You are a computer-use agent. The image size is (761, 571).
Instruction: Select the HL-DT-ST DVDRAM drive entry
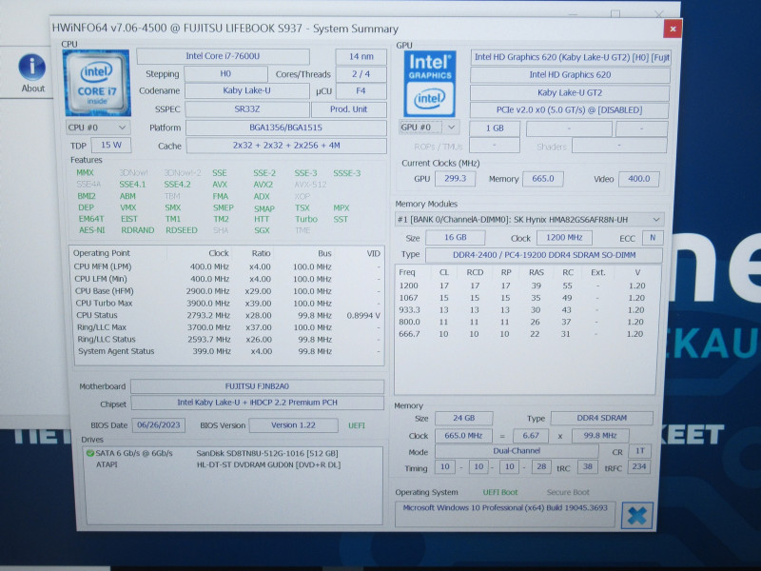point(268,464)
